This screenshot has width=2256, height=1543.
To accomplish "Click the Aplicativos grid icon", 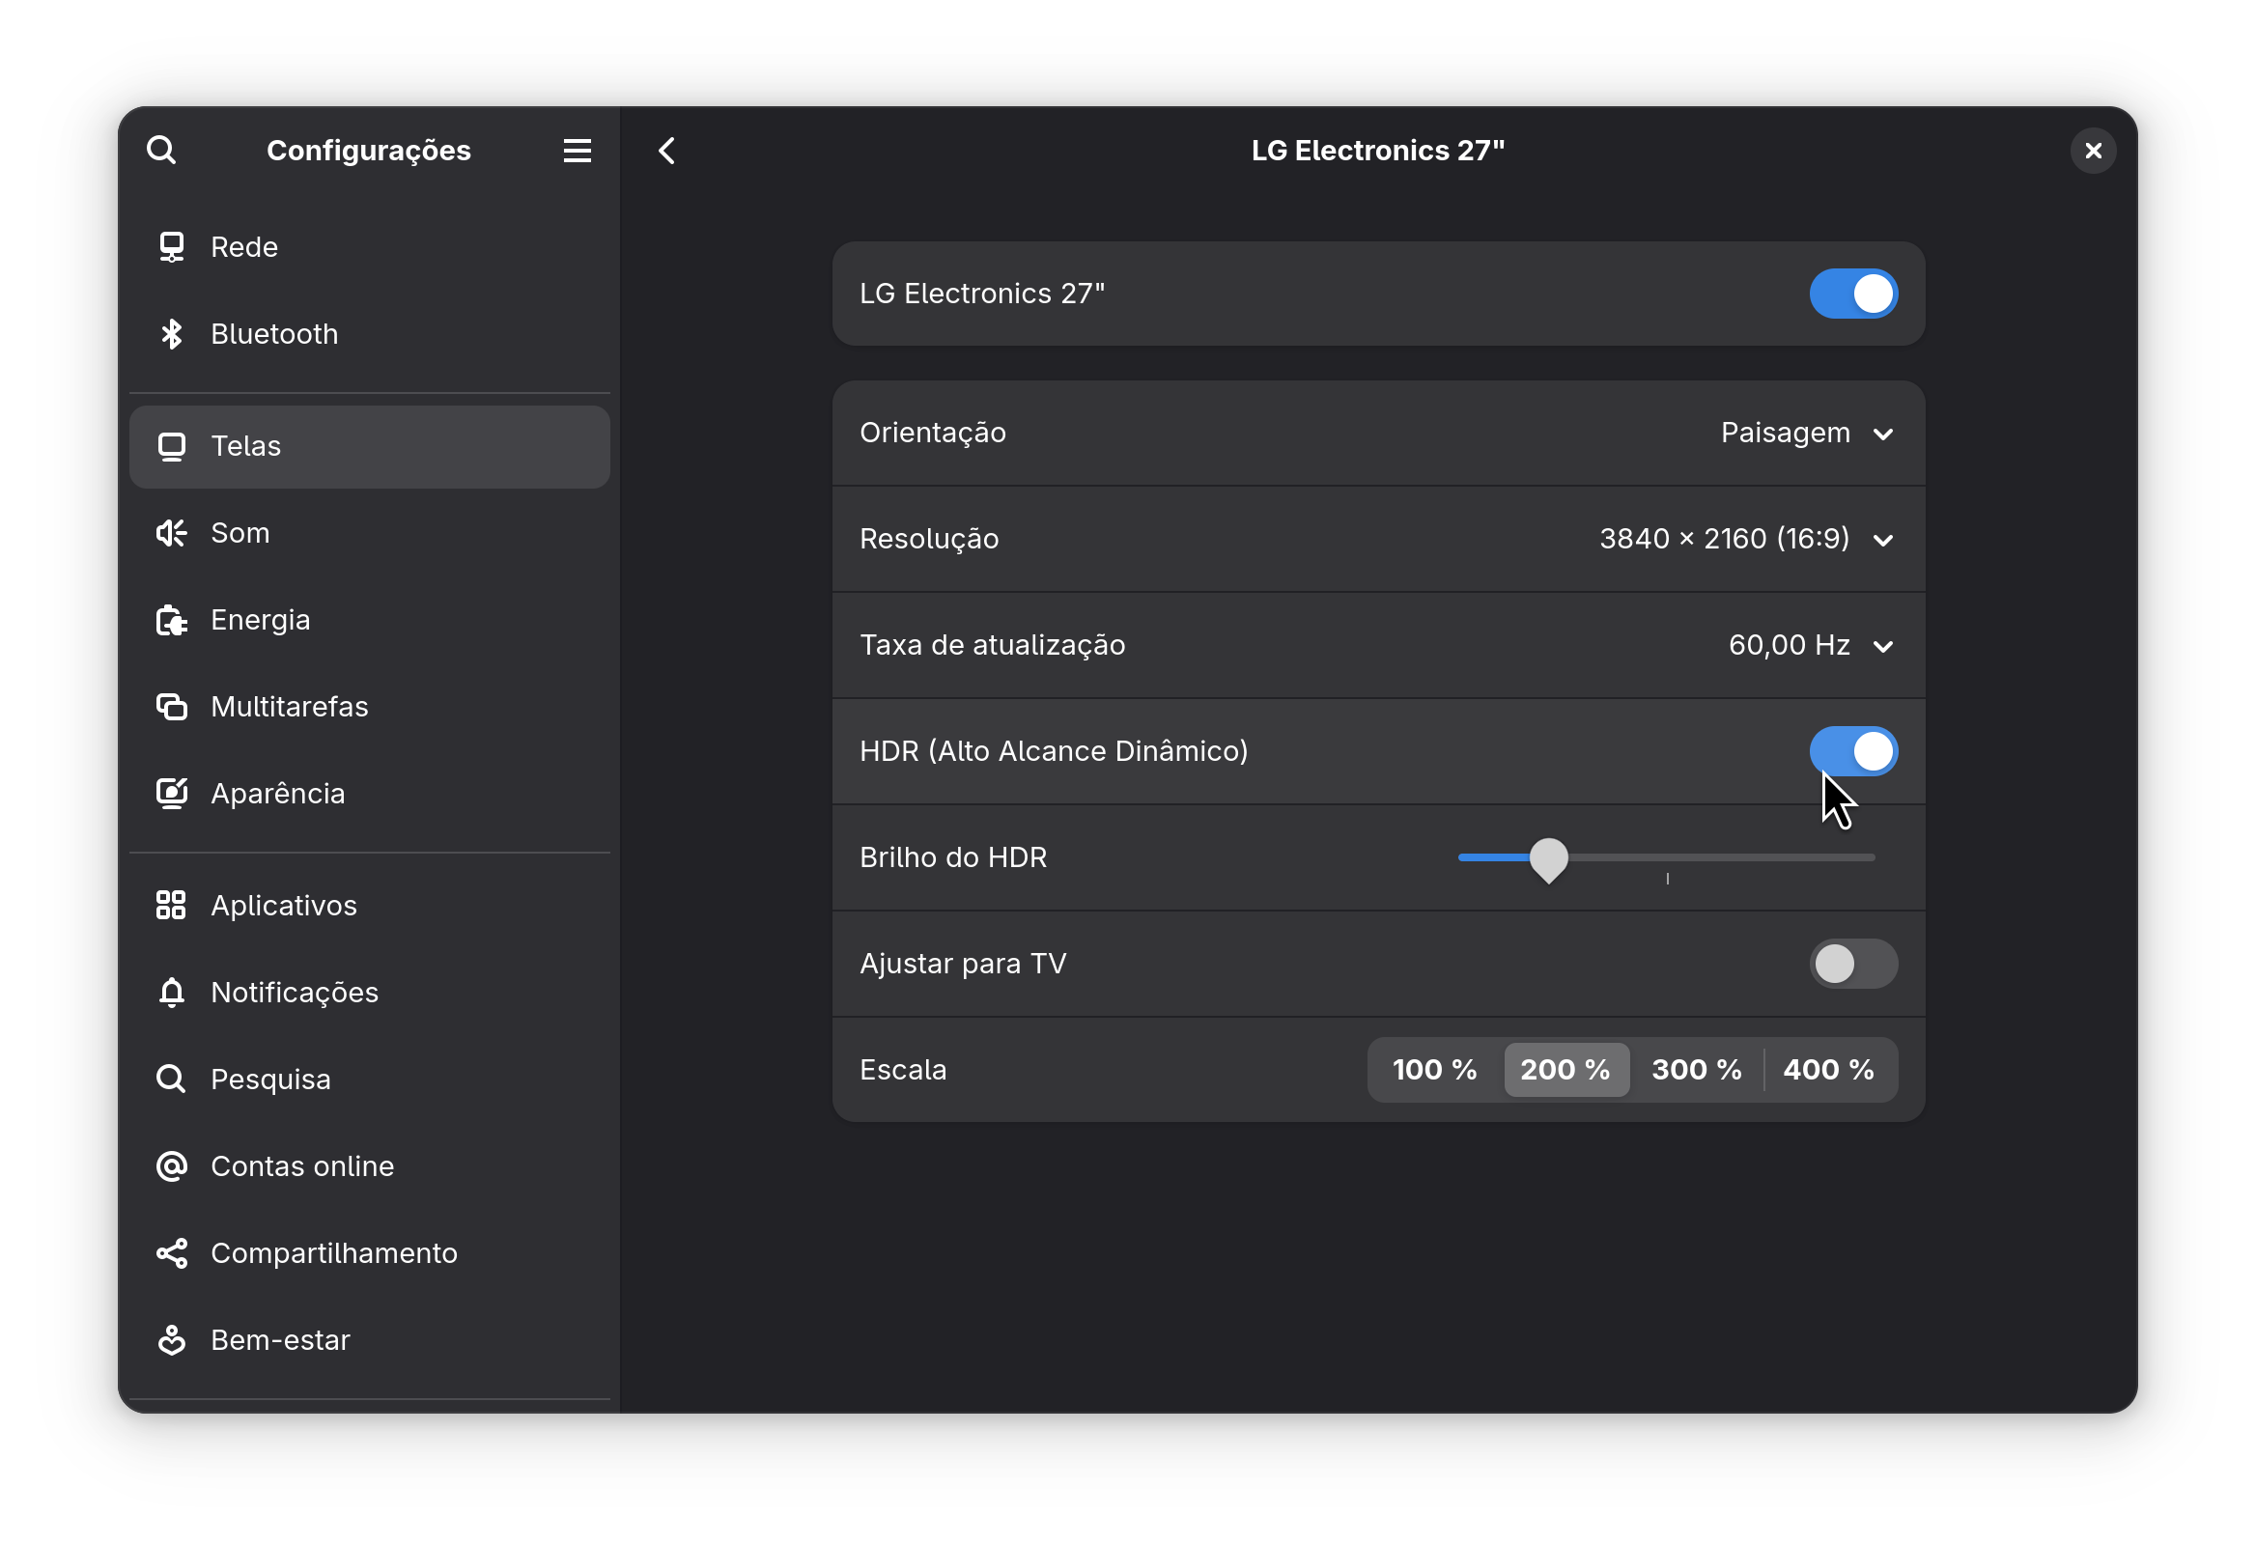I will (172, 906).
